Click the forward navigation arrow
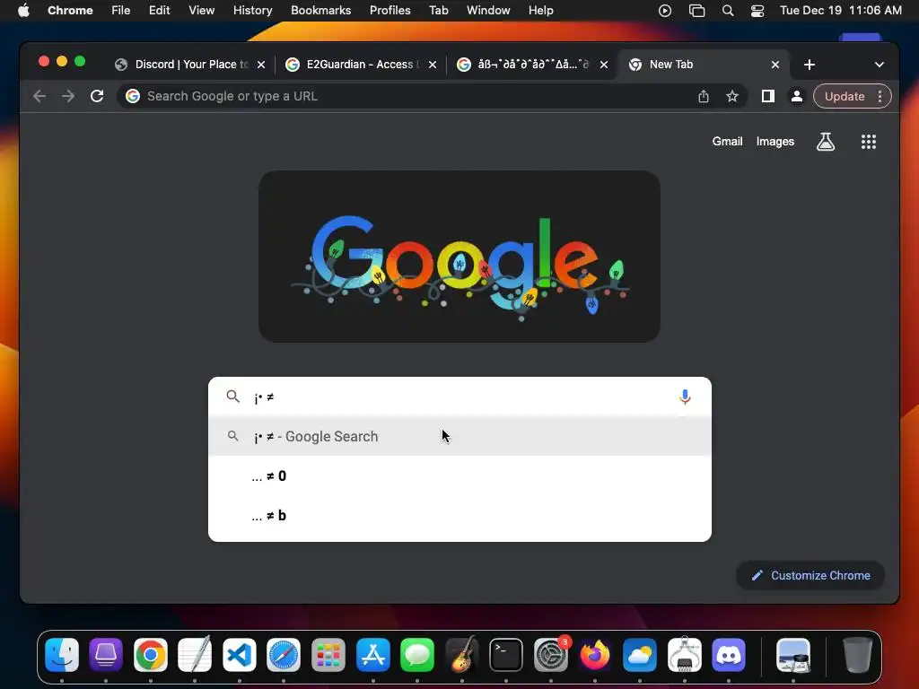Viewport: 919px width, 689px height. click(68, 96)
